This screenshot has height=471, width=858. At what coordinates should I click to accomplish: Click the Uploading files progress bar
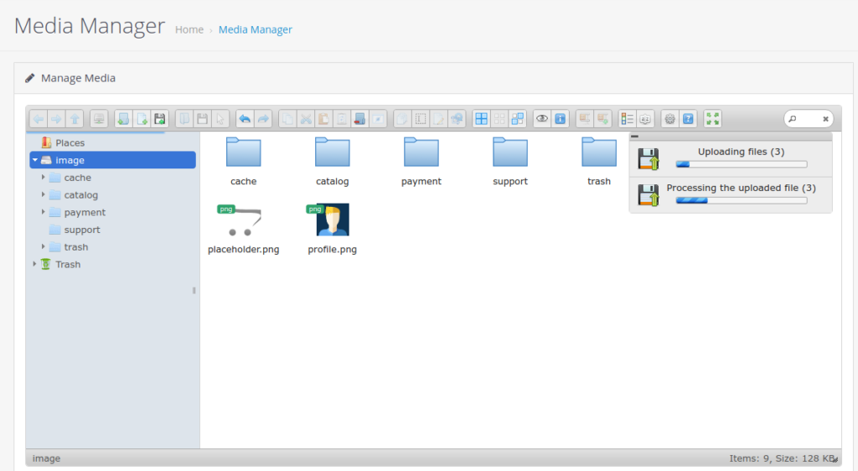click(x=741, y=164)
